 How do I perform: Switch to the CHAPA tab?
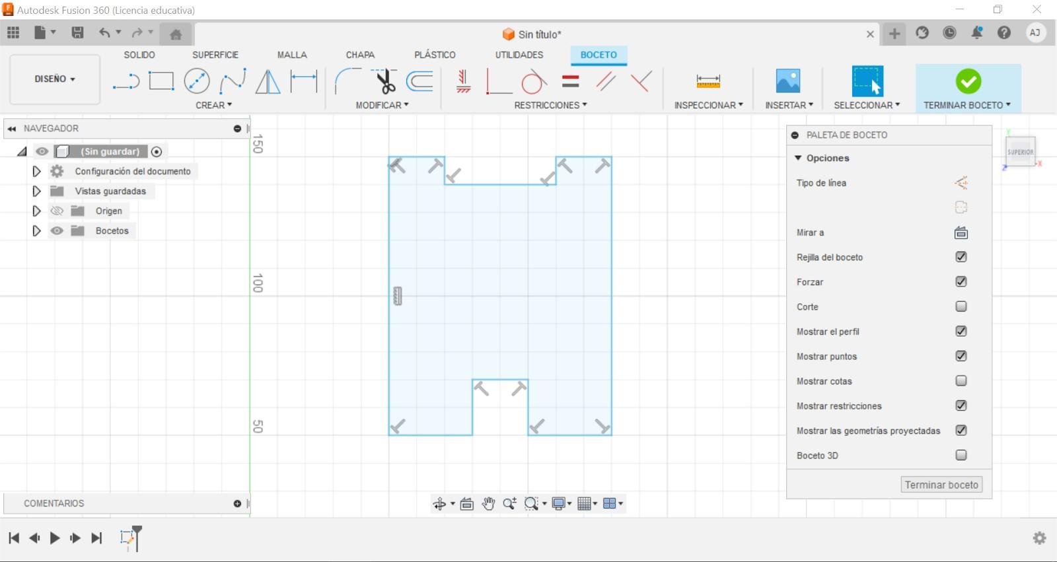(x=360, y=55)
